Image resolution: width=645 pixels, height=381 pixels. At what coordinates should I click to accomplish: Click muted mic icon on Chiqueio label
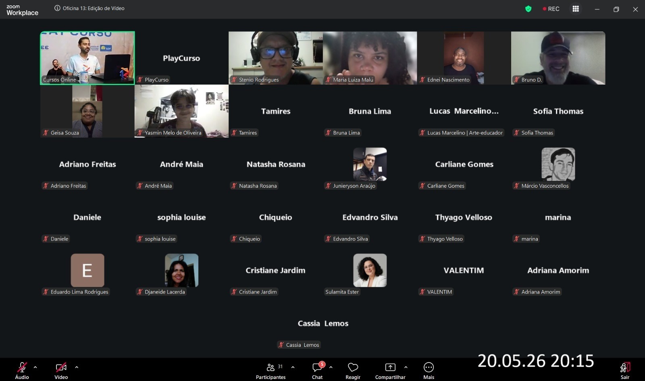pos(234,239)
